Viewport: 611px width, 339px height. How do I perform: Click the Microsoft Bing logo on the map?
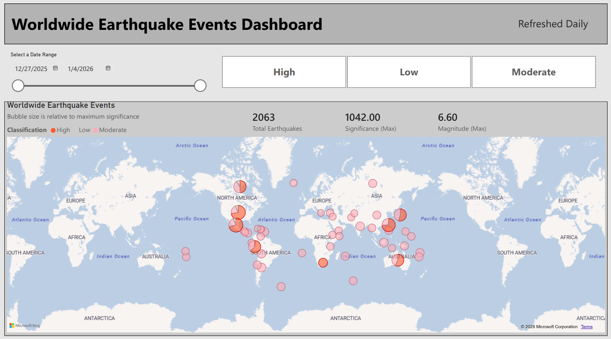coord(25,325)
